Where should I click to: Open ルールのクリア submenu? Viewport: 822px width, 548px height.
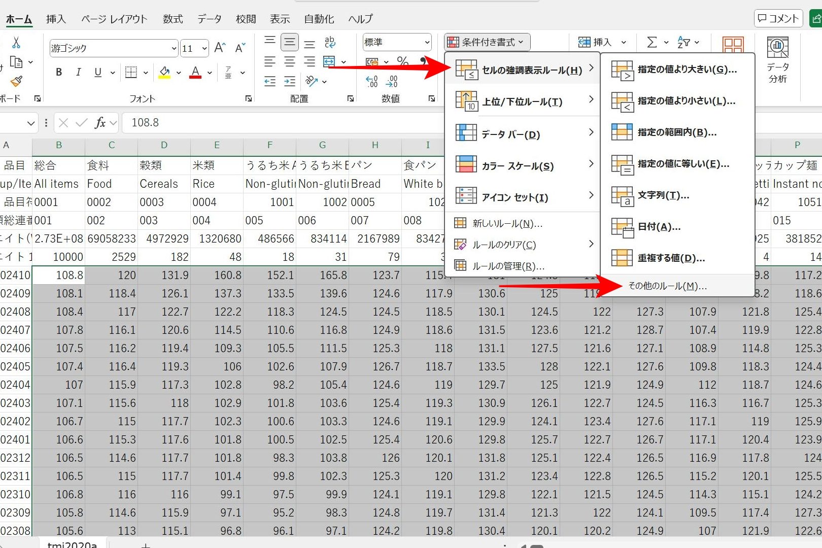523,245
